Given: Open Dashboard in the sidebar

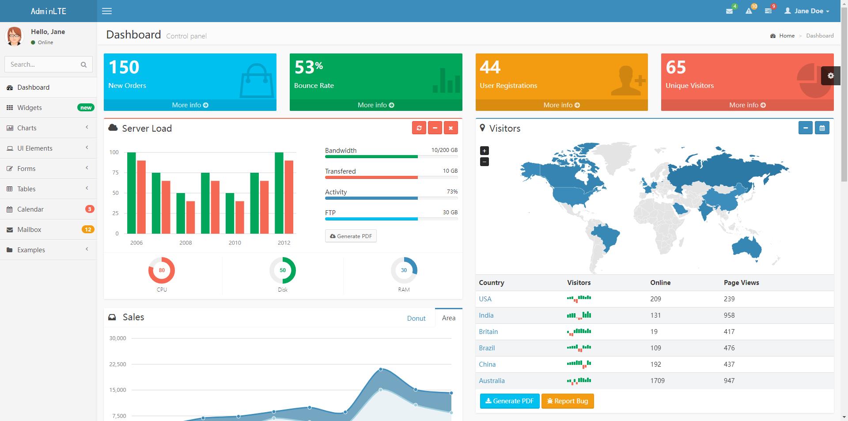Looking at the screenshot, I should 49,87.
